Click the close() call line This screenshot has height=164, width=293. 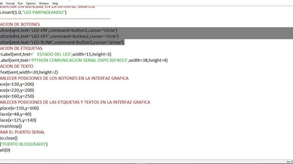click(x=9, y=138)
